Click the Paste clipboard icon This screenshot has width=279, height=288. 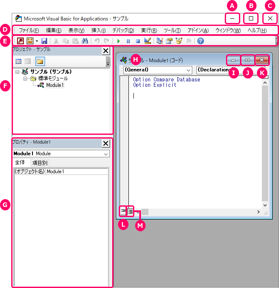[x=75, y=41]
